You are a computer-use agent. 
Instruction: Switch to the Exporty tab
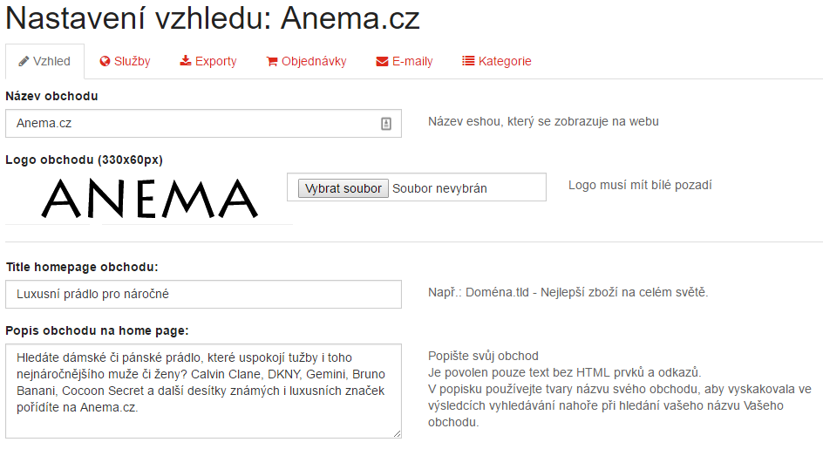click(x=208, y=61)
